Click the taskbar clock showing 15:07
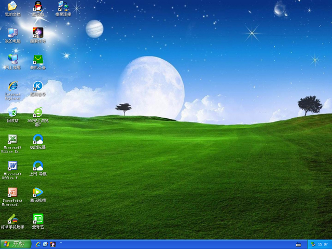332x249 pixels. click(x=323, y=244)
